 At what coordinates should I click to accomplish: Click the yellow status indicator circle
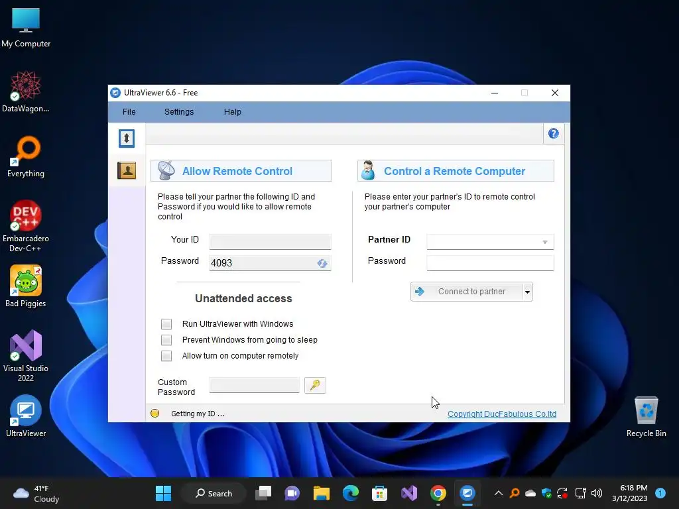[154, 414]
